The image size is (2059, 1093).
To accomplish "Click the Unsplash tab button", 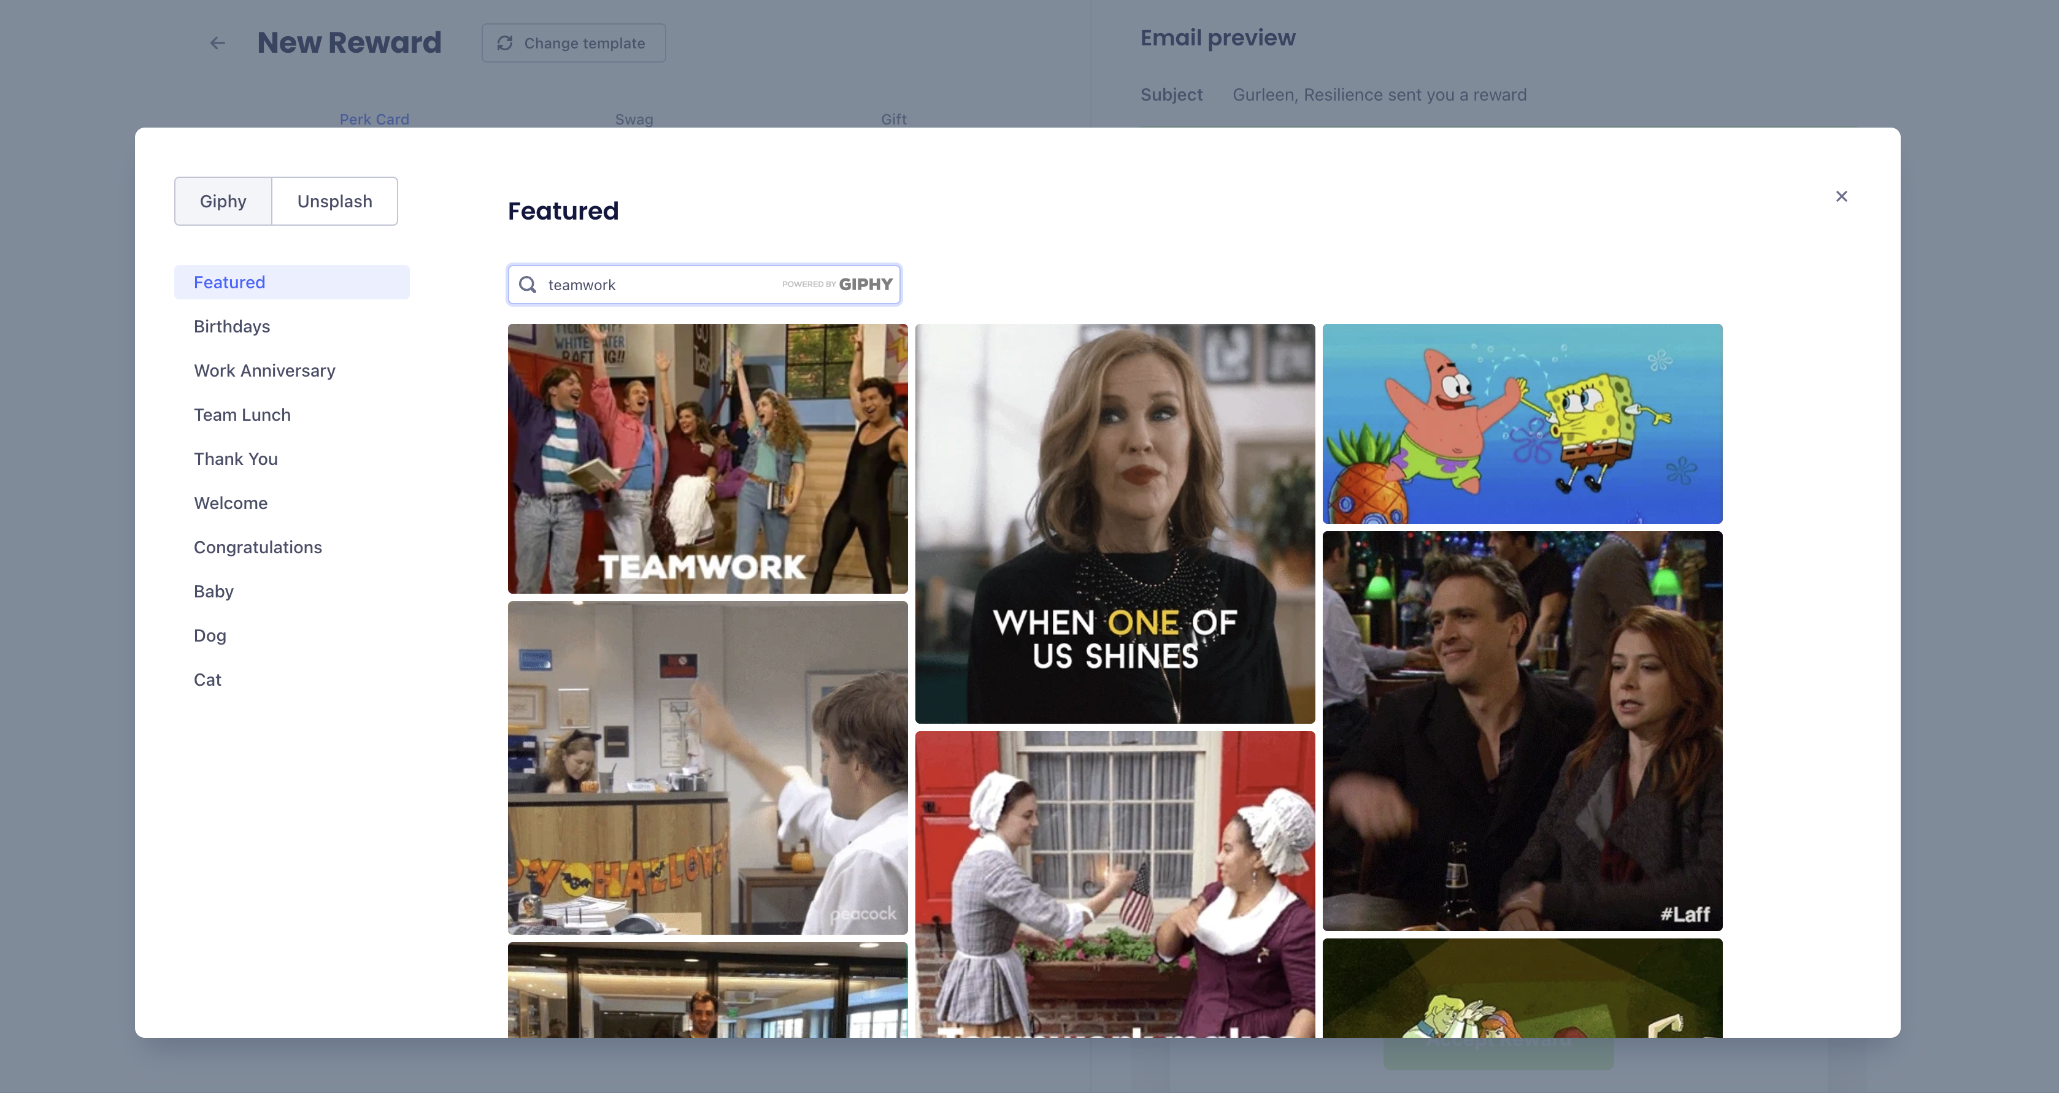I will tap(334, 200).
